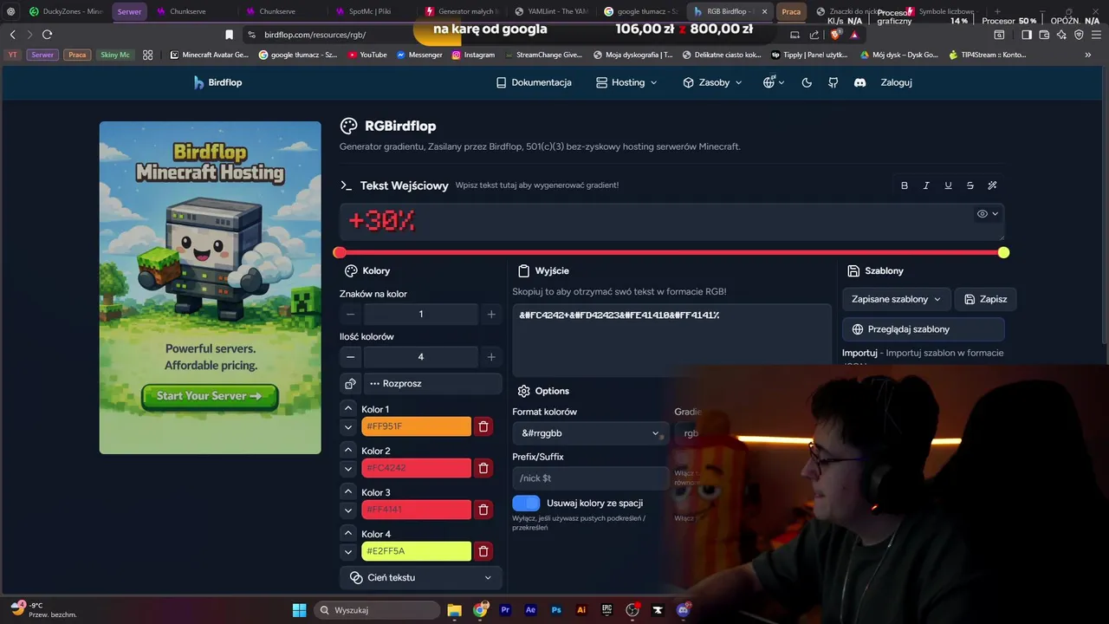Open Premiere Pro from the taskbar
The width and height of the screenshot is (1109, 624).
tap(506, 610)
